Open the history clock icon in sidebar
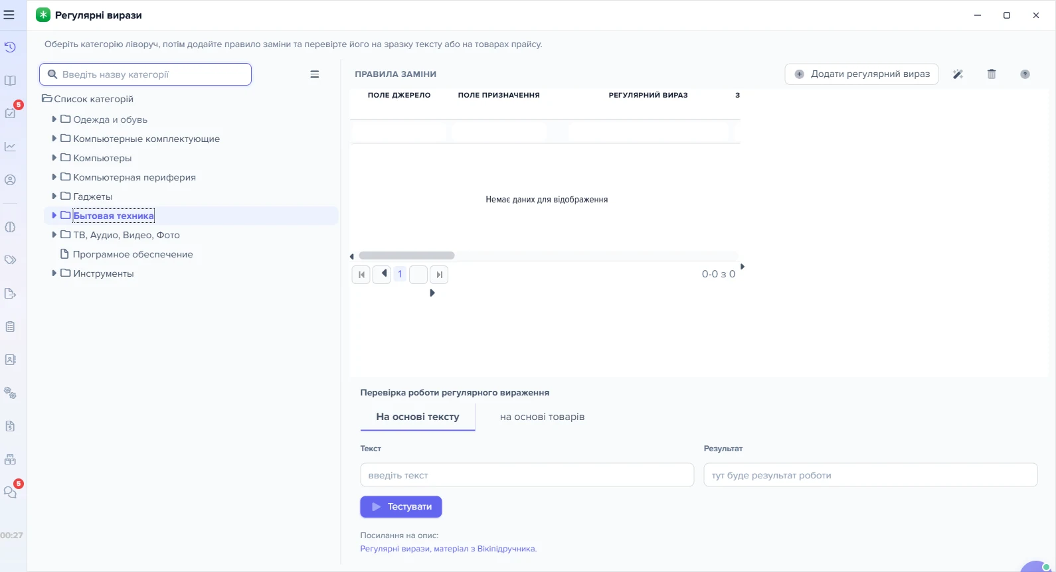The width and height of the screenshot is (1056, 572). tap(10, 47)
